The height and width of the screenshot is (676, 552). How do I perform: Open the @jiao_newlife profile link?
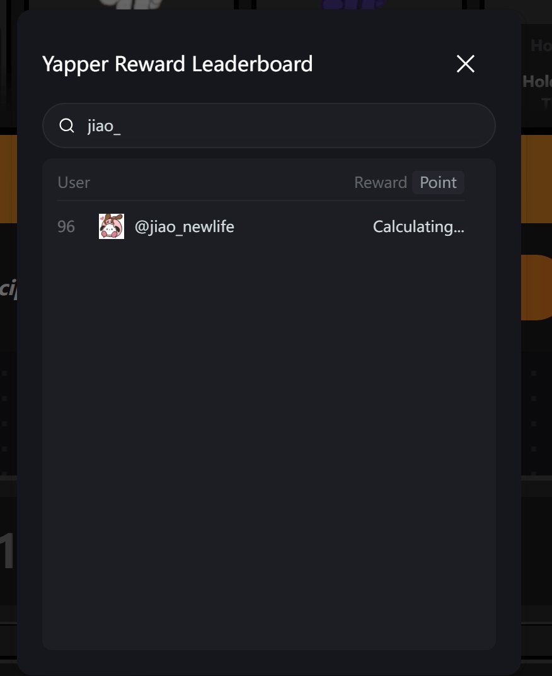point(185,227)
